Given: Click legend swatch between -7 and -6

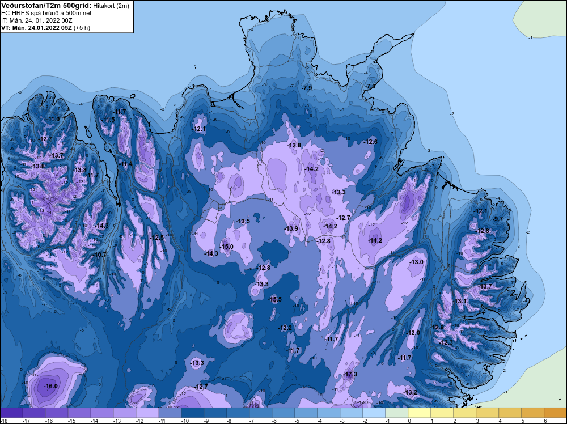Looking at the screenshot, I should pyautogui.click(x=261, y=413).
